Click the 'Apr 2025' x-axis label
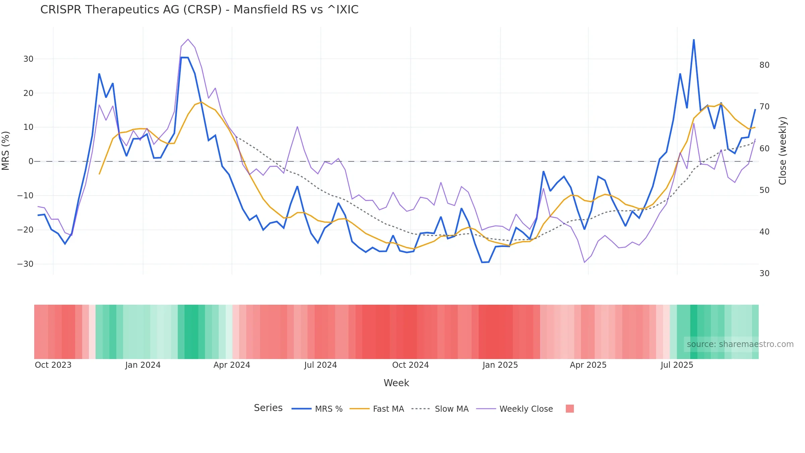 [x=588, y=365]
